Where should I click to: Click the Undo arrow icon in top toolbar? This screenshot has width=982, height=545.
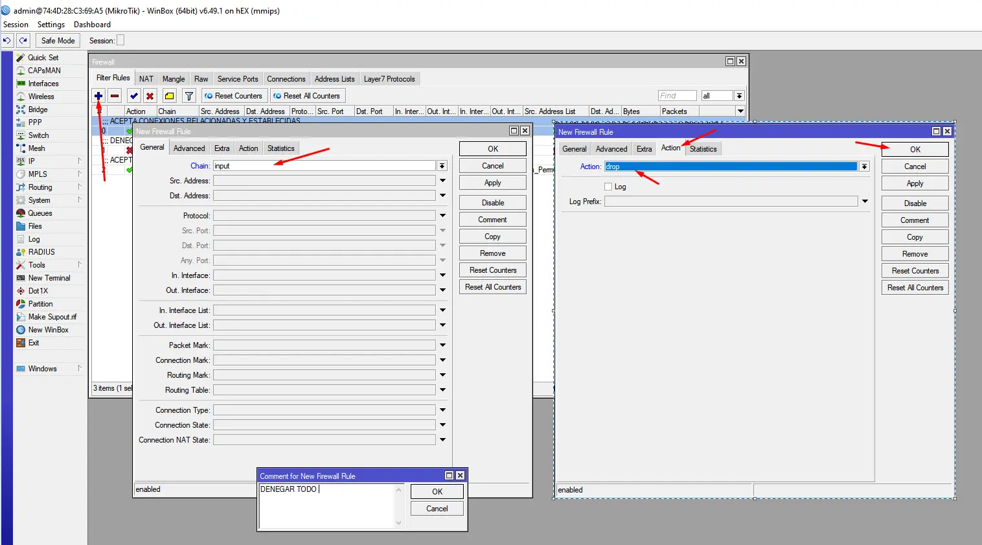(x=7, y=40)
